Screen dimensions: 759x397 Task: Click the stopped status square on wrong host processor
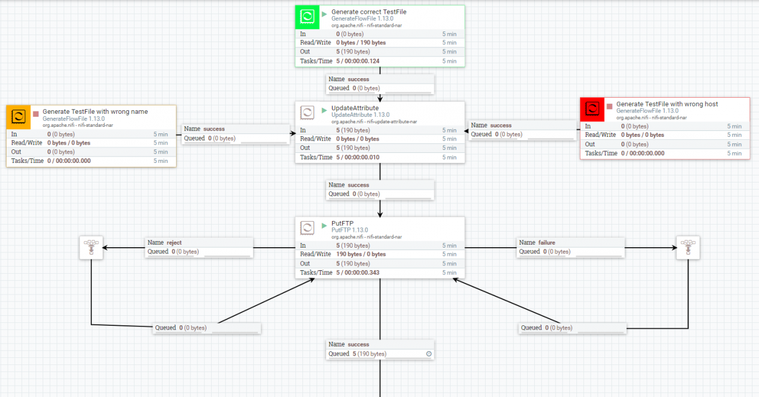click(x=610, y=106)
